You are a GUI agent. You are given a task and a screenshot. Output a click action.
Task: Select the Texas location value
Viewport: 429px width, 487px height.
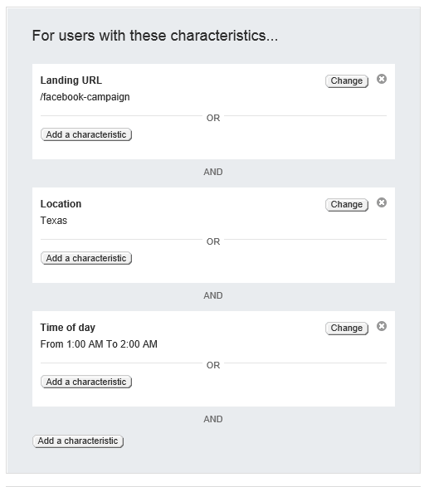point(54,221)
